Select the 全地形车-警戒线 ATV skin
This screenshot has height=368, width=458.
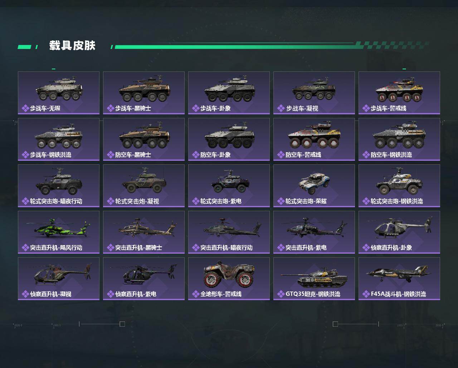coord(229,279)
